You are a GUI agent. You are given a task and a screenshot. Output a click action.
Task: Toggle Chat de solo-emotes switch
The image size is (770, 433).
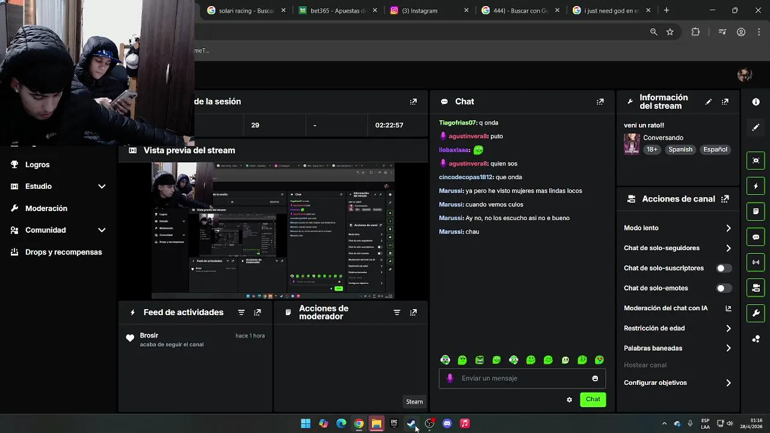point(724,289)
